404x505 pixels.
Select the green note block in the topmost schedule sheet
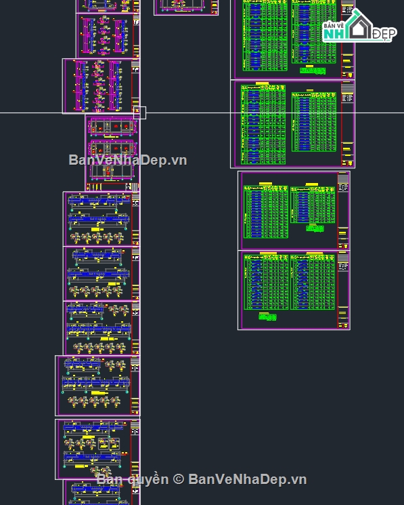pyautogui.click(x=313, y=70)
